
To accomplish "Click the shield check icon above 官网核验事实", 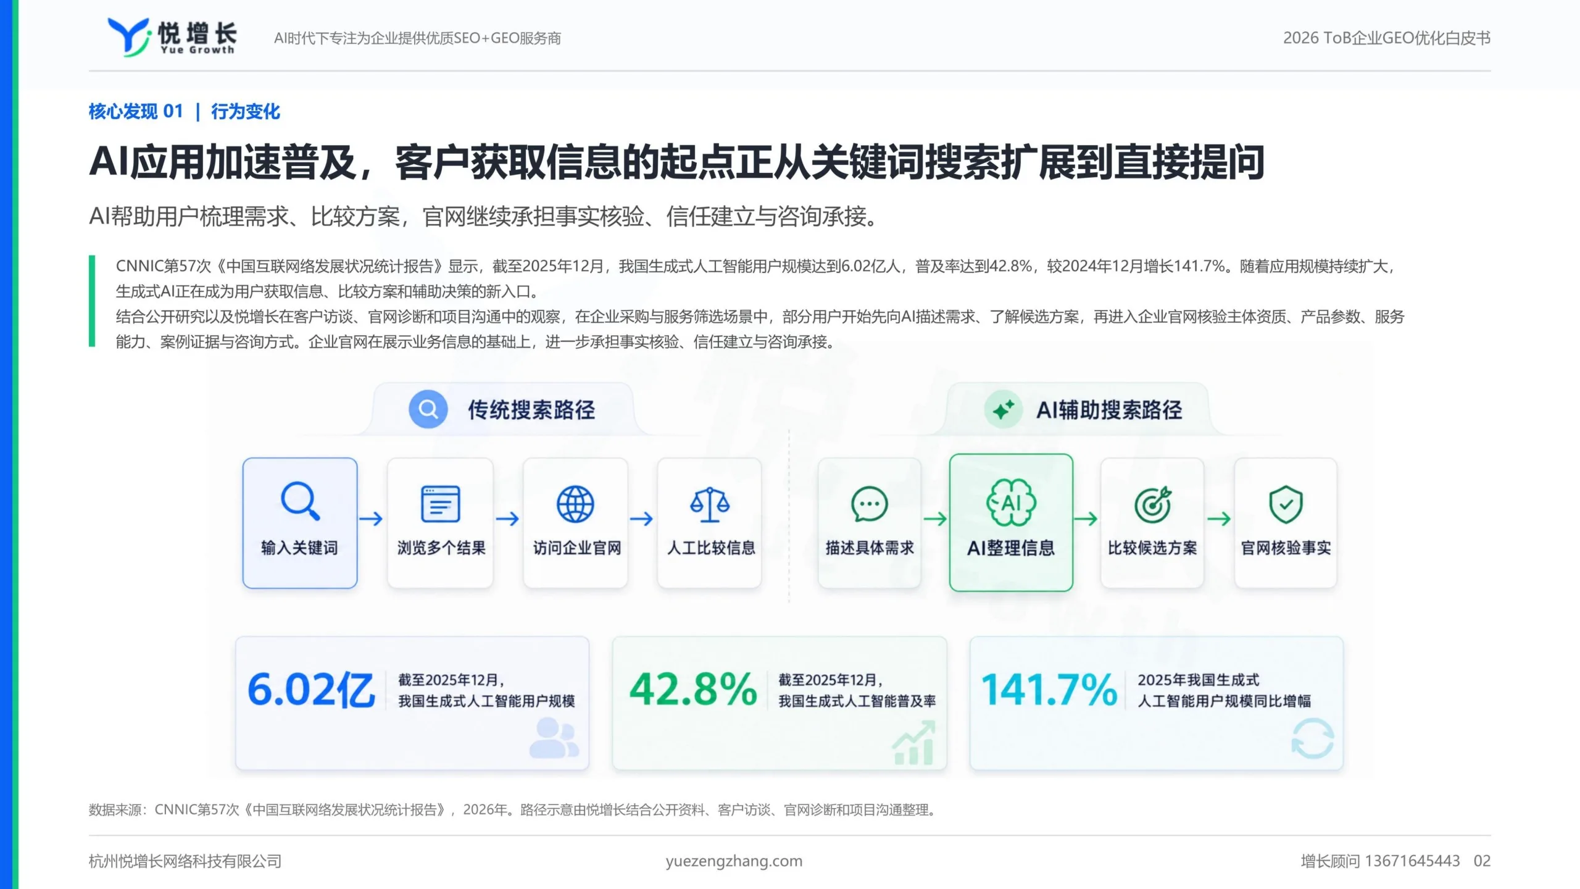I will (x=1286, y=504).
